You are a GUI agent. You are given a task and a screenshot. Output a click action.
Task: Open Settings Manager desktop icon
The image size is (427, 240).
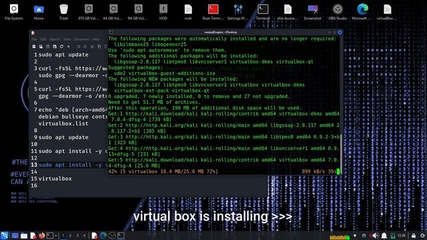point(238,12)
